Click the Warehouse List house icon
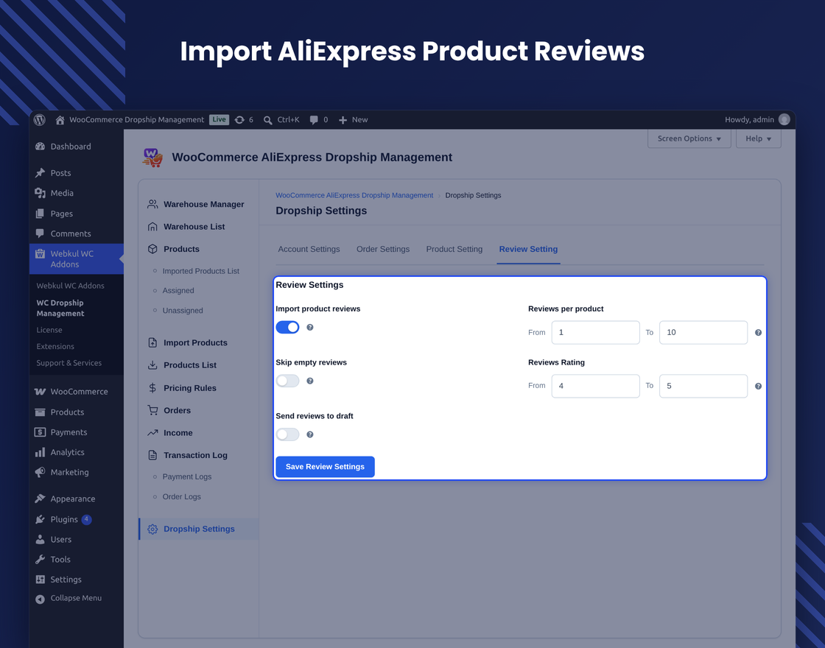825x648 pixels. pos(152,227)
